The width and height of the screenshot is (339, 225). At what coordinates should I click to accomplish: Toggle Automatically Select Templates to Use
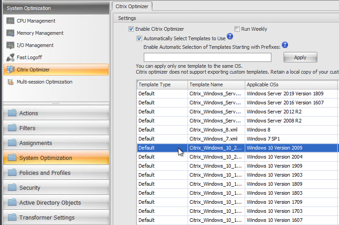139,38
